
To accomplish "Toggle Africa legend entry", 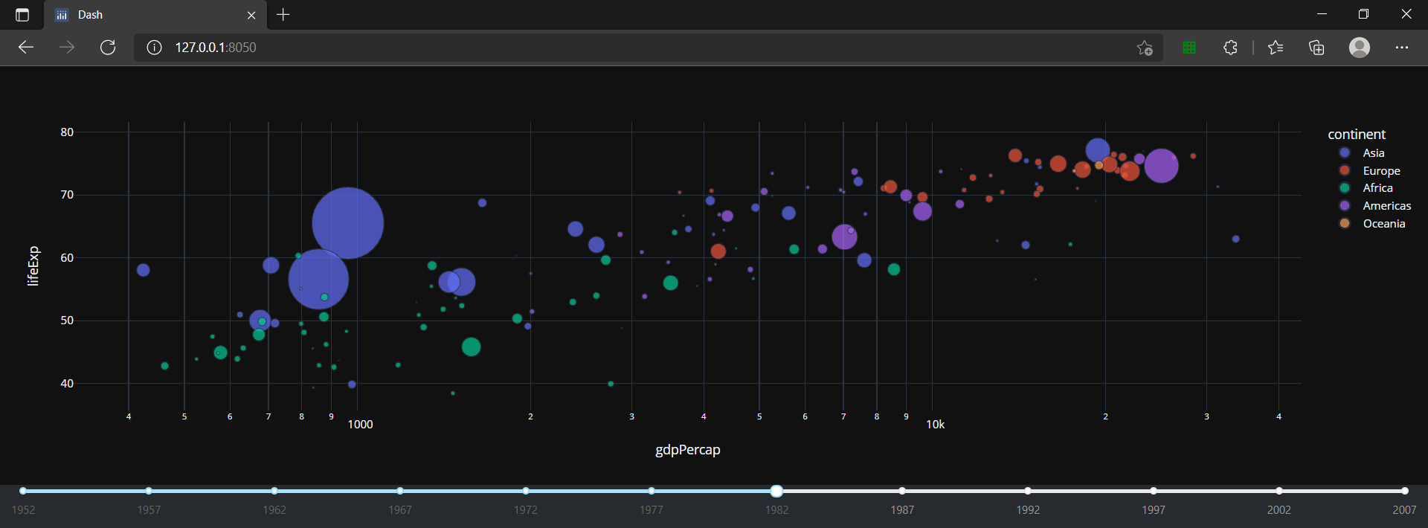I will click(1377, 188).
